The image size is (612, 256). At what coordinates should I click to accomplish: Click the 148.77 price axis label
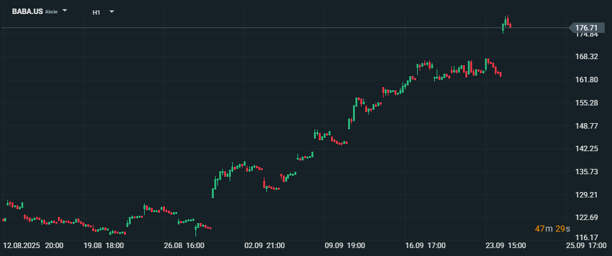coord(586,126)
